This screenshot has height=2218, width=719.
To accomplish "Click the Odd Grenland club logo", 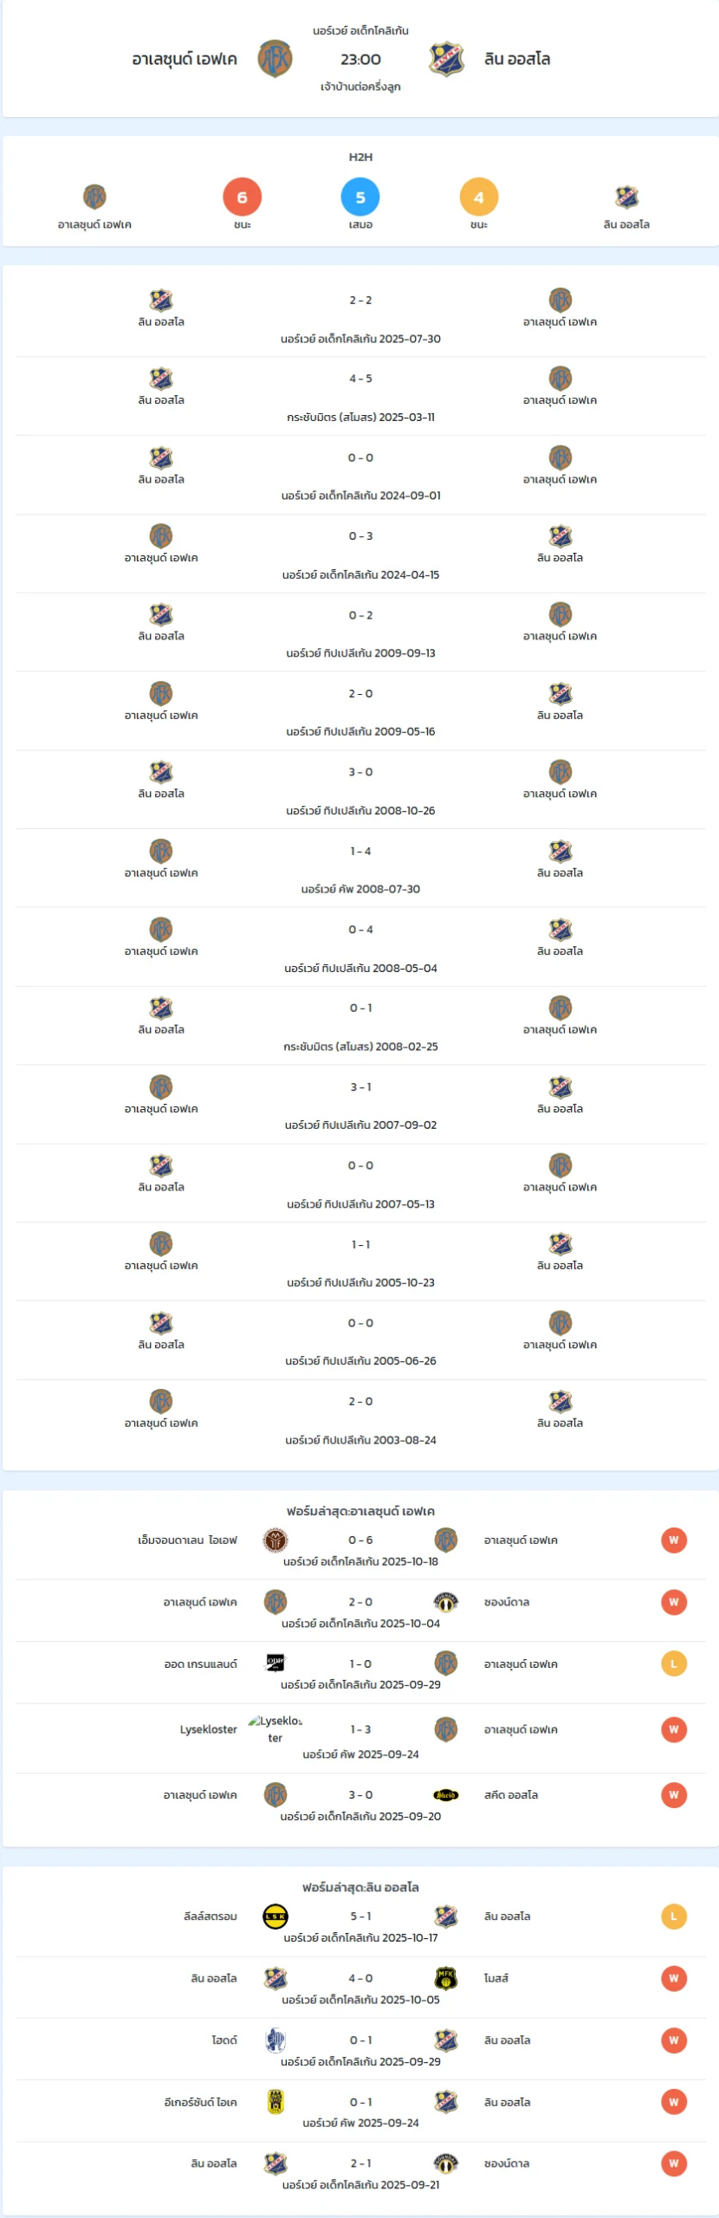I will tap(275, 1663).
